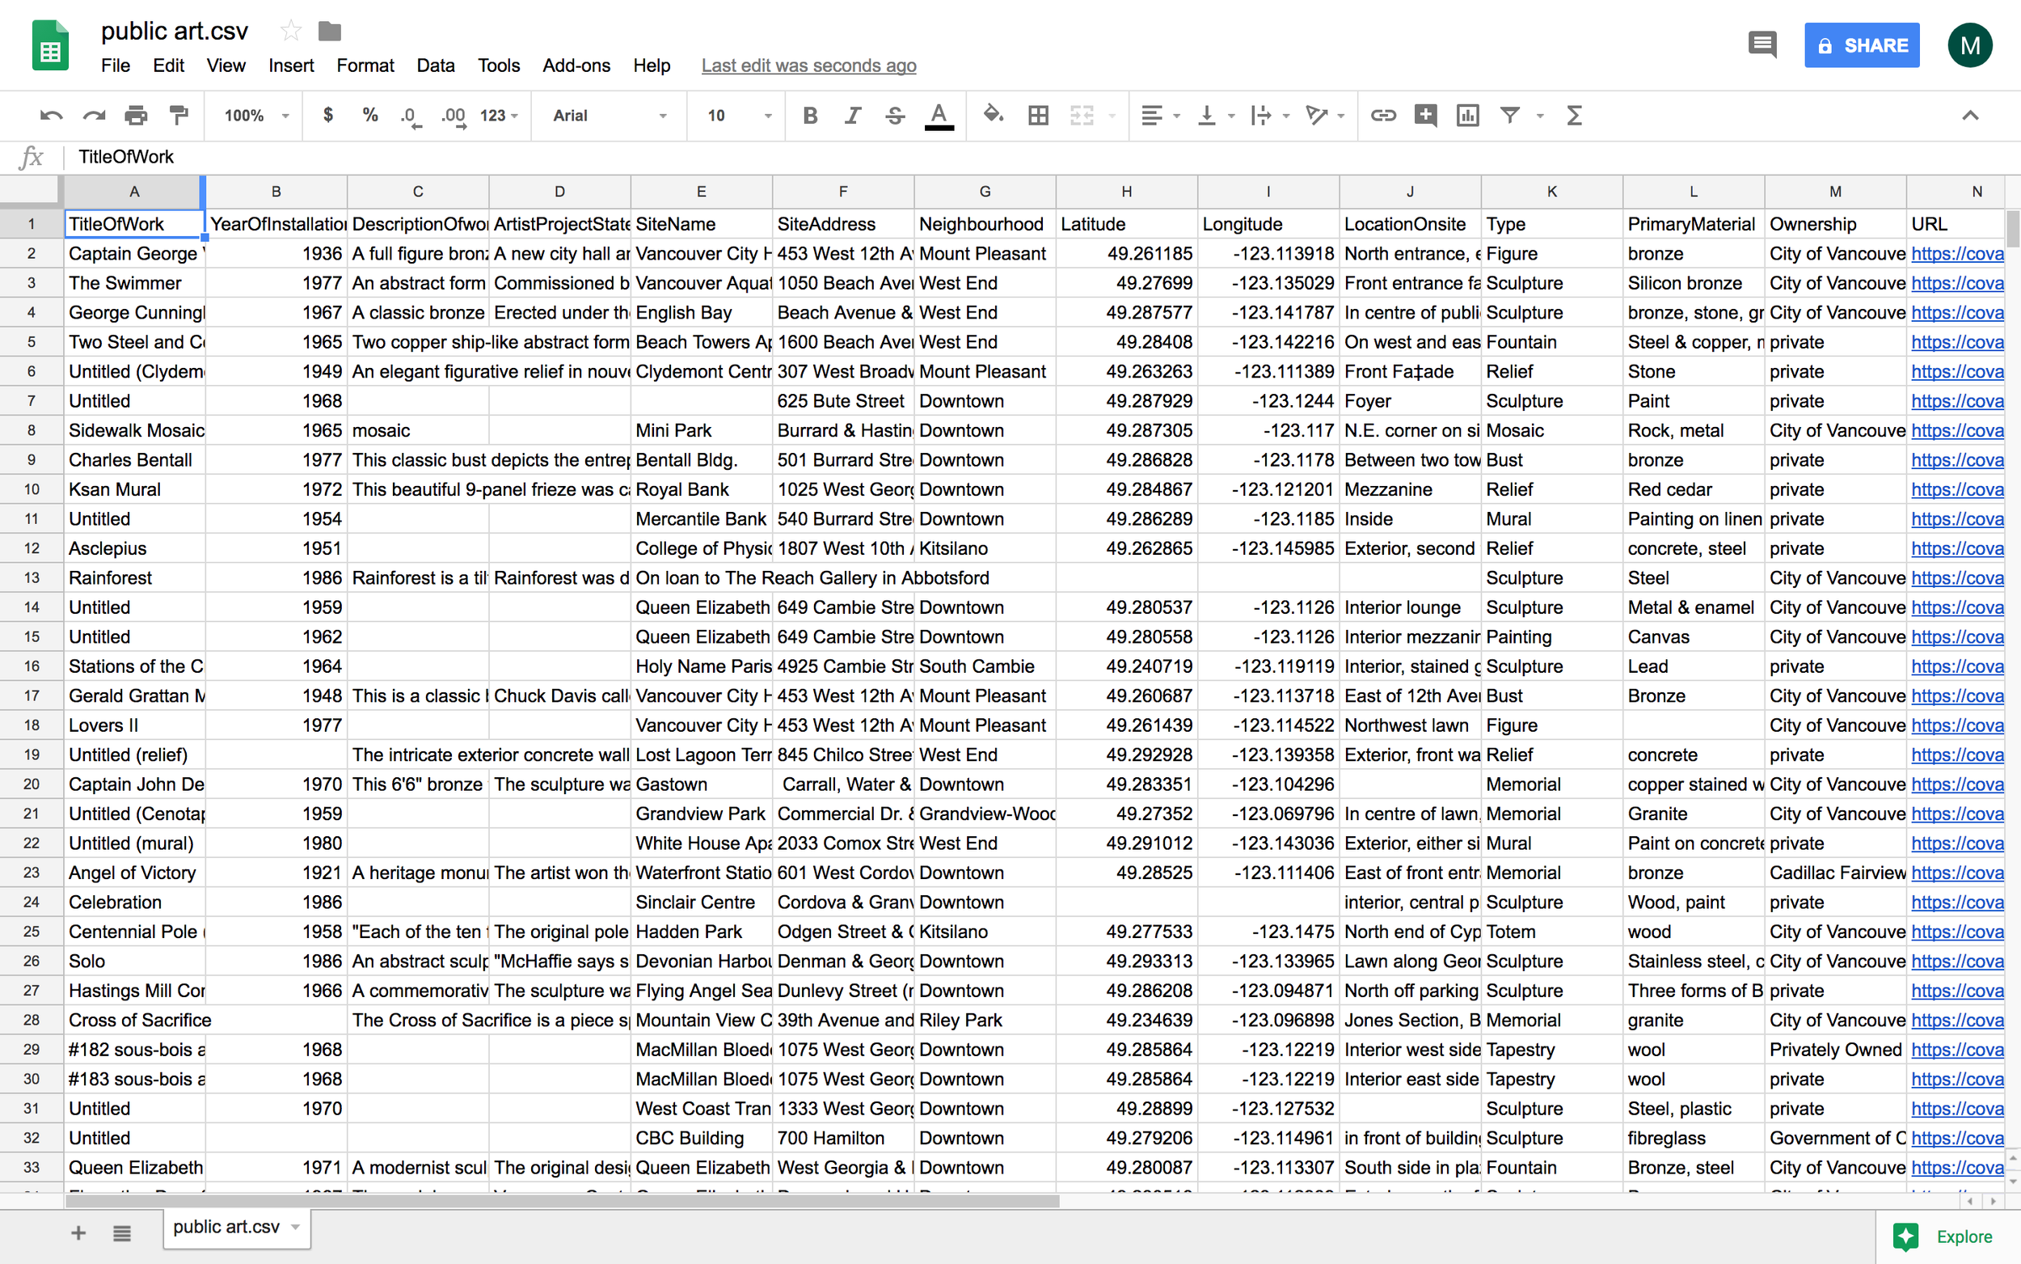
Task: Click the 'Last edit was seconds ago' link
Action: (808, 66)
